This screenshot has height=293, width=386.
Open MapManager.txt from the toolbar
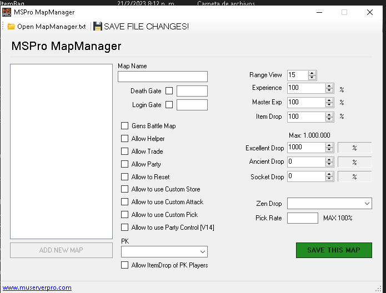[x=51, y=26]
